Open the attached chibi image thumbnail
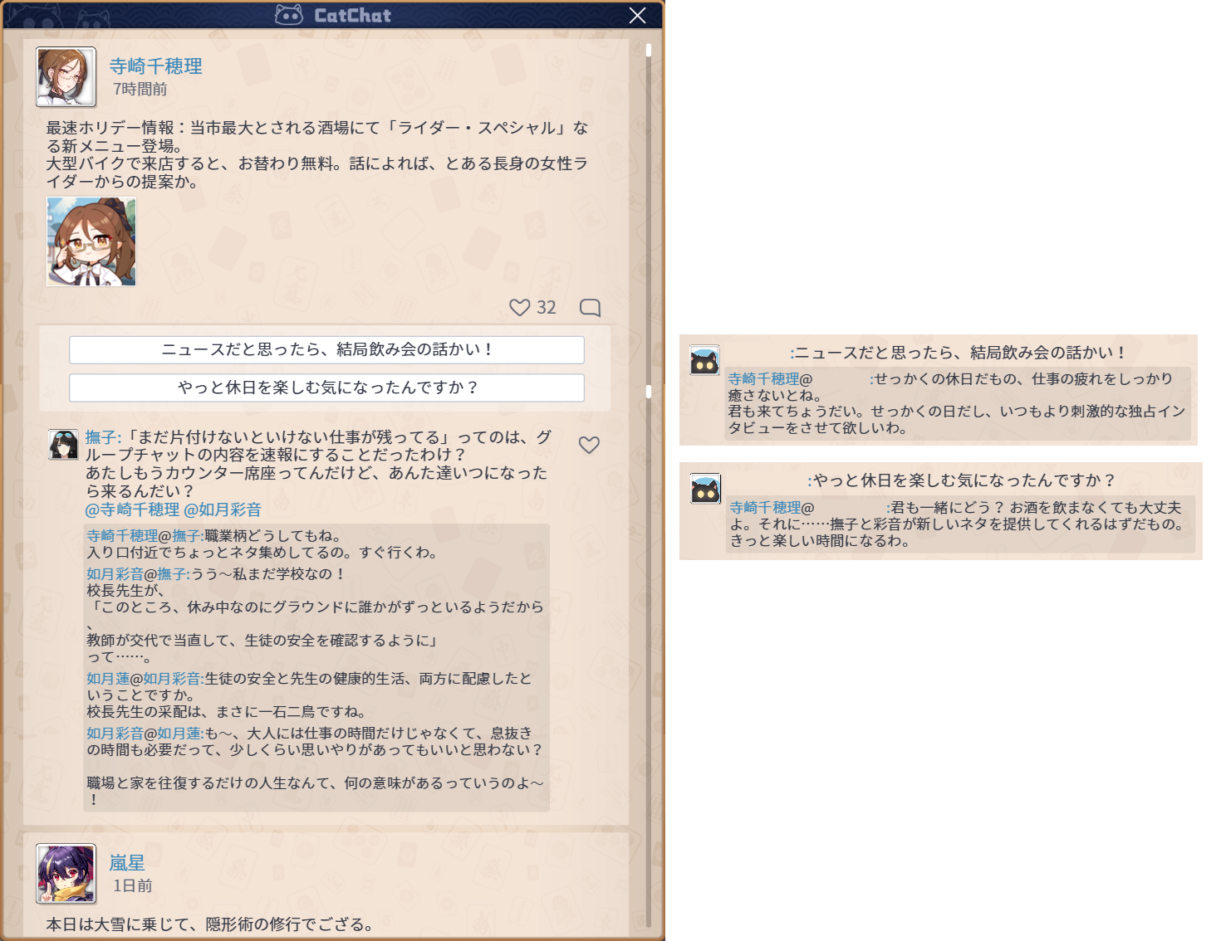Viewport: 1221px width, 941px height. 91,241
